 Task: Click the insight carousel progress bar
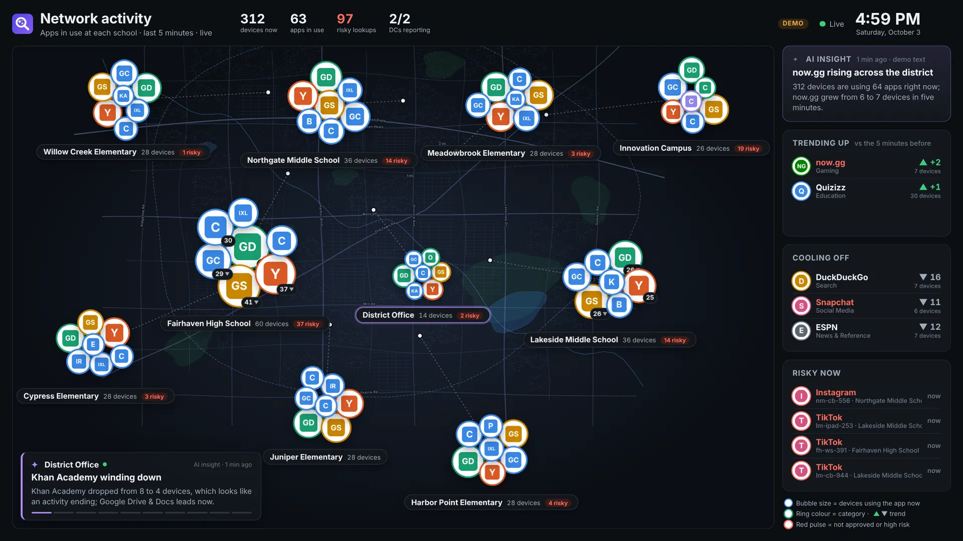(141, 512)
